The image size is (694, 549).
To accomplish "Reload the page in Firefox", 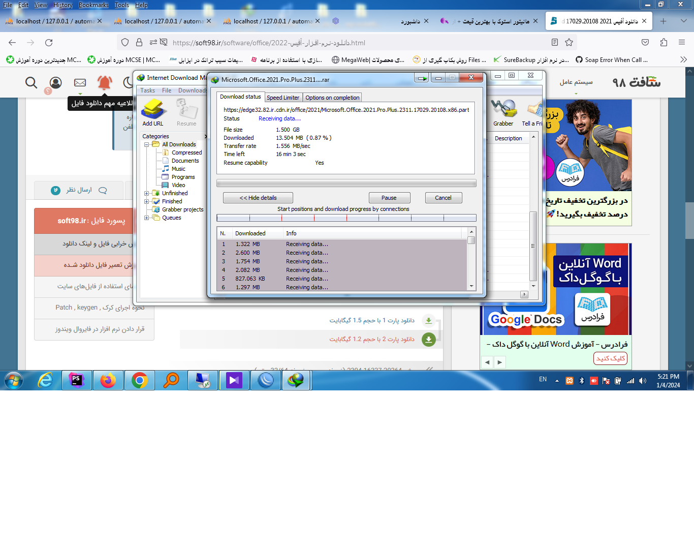I will click(x=49, y=43).
